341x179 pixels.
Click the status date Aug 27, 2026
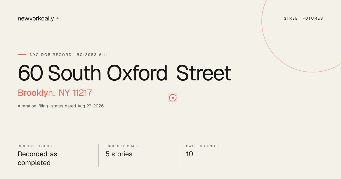pos(91,106)
